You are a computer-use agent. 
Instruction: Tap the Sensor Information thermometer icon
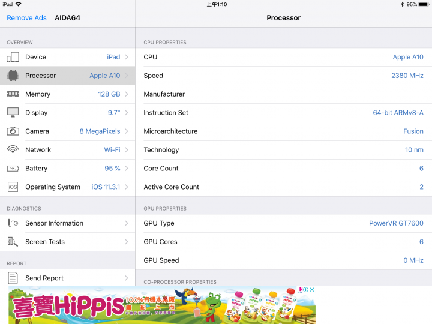13,223
